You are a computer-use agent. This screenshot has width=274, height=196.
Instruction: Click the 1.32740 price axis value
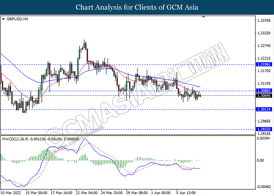pos(264,46)
